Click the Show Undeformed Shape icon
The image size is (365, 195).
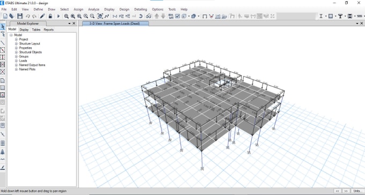[205, 16]
